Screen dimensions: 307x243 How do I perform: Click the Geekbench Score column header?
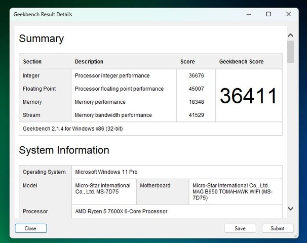[x=241, y=62]
